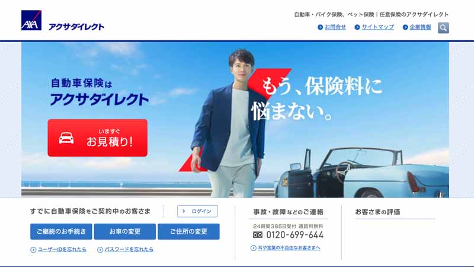Open the search magnifier icon
474x267 pixels.
[x=443, y=28]
